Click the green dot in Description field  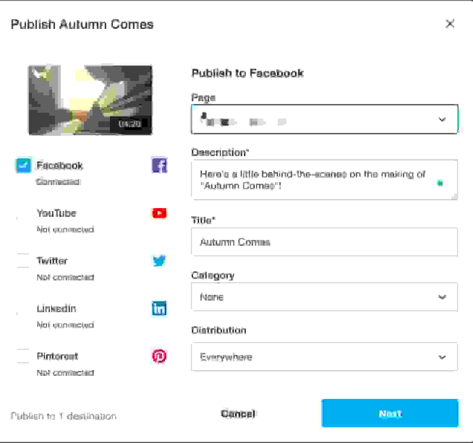[440, 183]
